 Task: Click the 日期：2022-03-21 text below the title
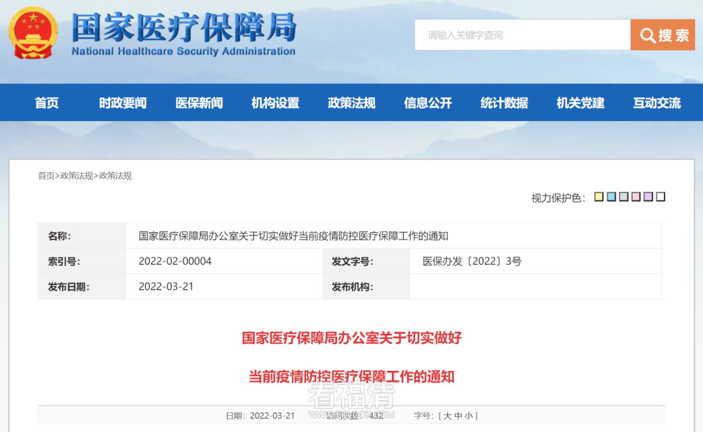(260, 416)
